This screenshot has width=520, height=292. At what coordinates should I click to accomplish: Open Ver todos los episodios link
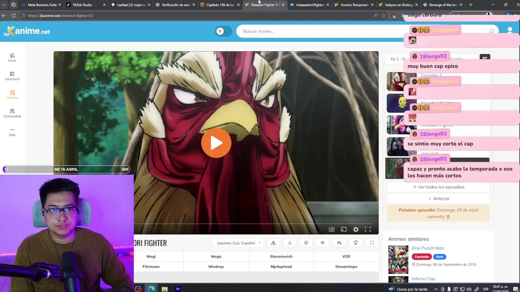point(438,187)
